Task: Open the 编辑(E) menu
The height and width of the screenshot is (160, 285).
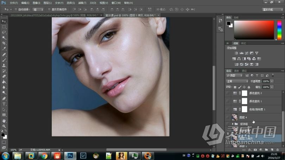Action: (x=25, y=3)
